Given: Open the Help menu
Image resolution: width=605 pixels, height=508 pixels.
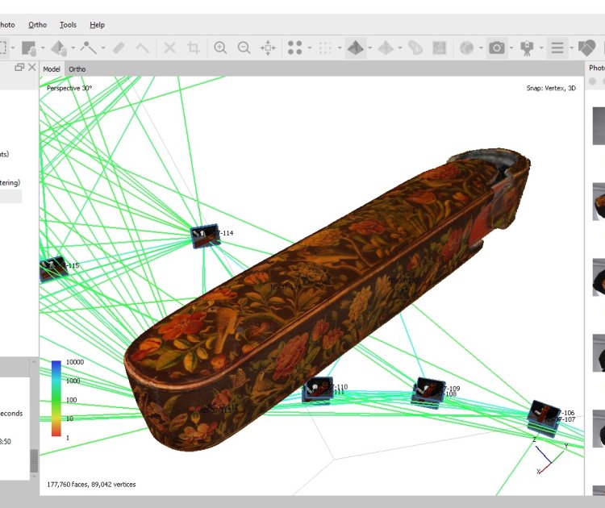Looking at the screenshot, I should click(x=98, y=25).
